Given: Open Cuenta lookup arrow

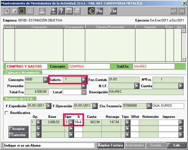Looking at the screenshot, I should tap(181, 86).
